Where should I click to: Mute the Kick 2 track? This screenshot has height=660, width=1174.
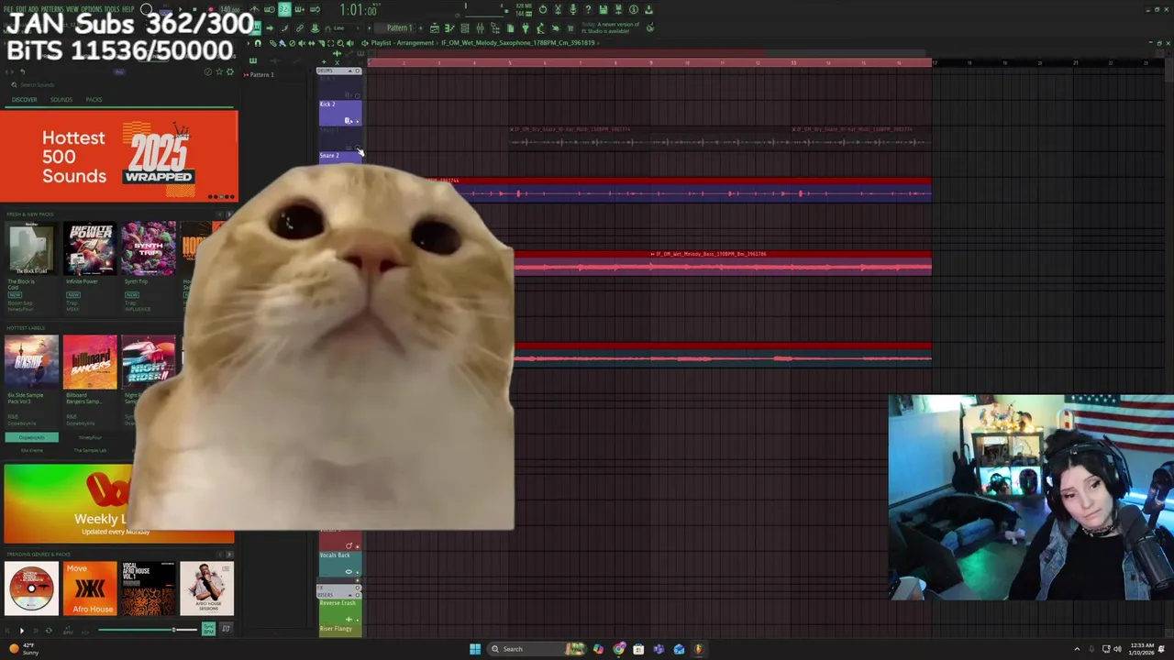click(x=358, y=122)
